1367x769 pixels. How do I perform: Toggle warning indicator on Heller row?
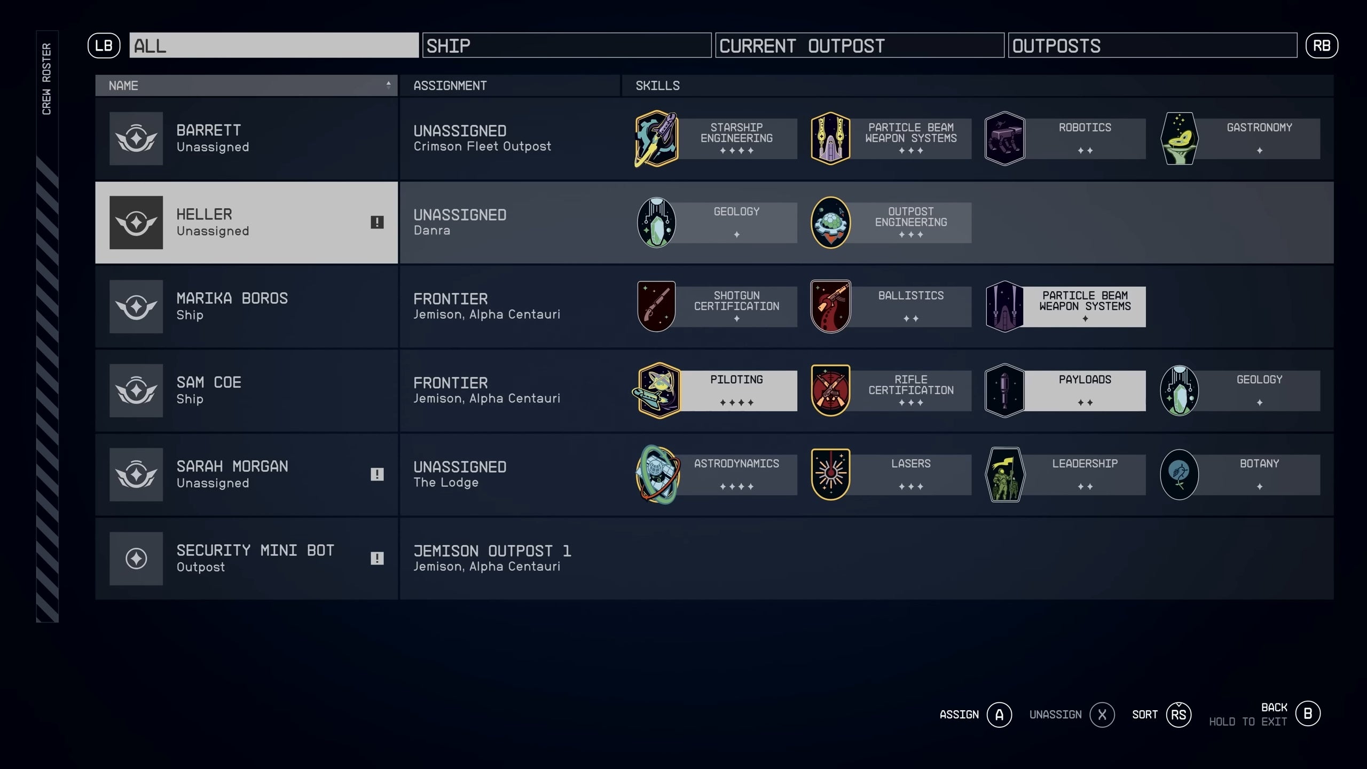pos(378,223)
